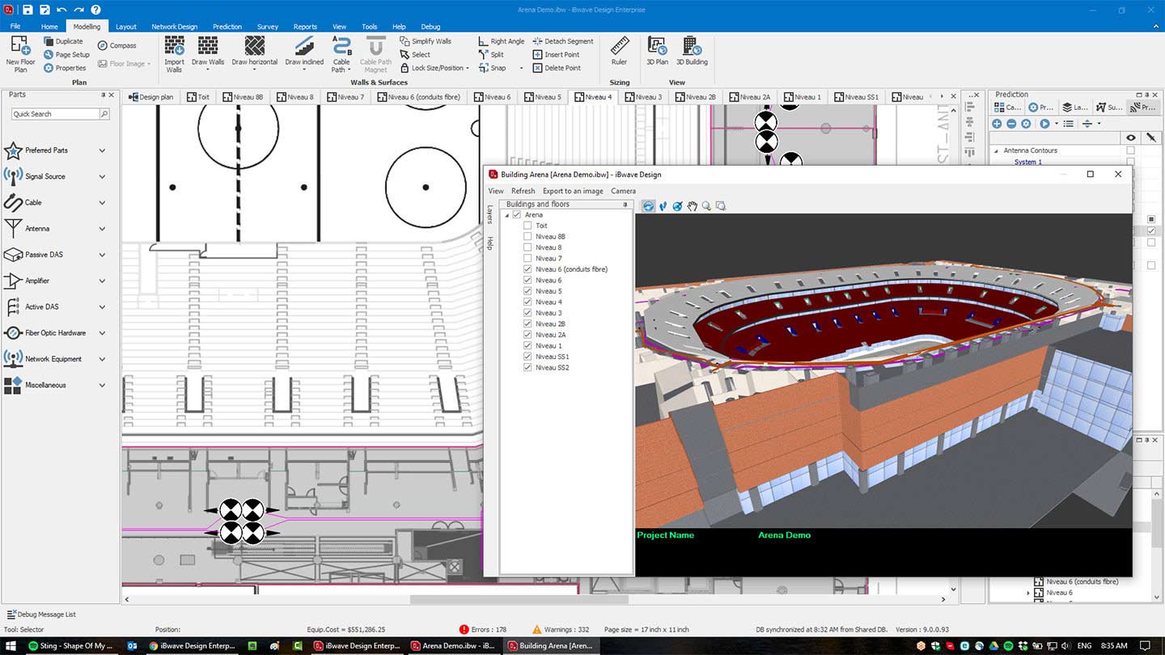Expand the Signal Source category
This screenshot has width=1165, height=655.
[x=102, y=176]
